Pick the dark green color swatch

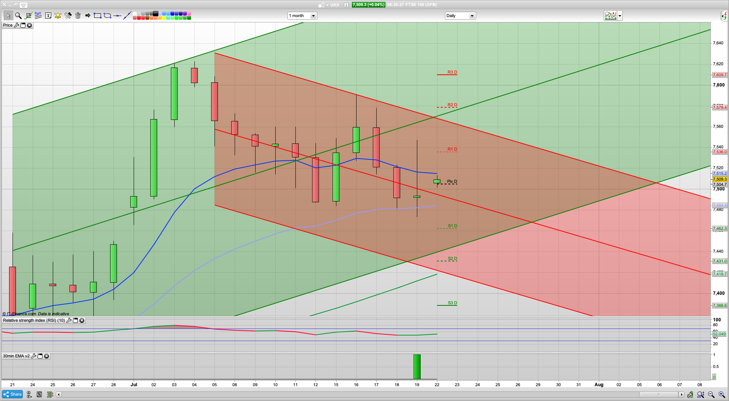[189, 18]
